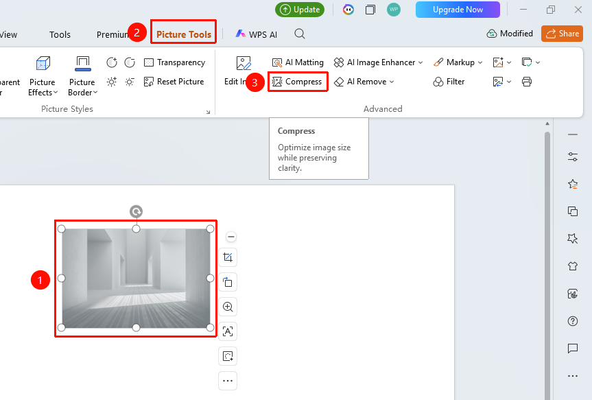Image resolution: width=592 pixels, height=400 pixels.
Task: Open the WPS AI tab
Action: click(257, 34)
